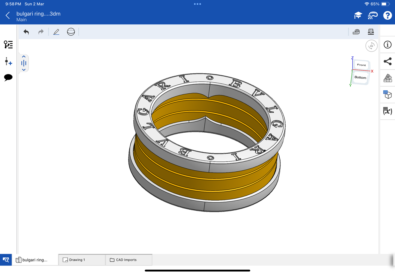Open the Measure tool
Screen dimensions: 395x274
pyautogui.click(x=356, y=32)
